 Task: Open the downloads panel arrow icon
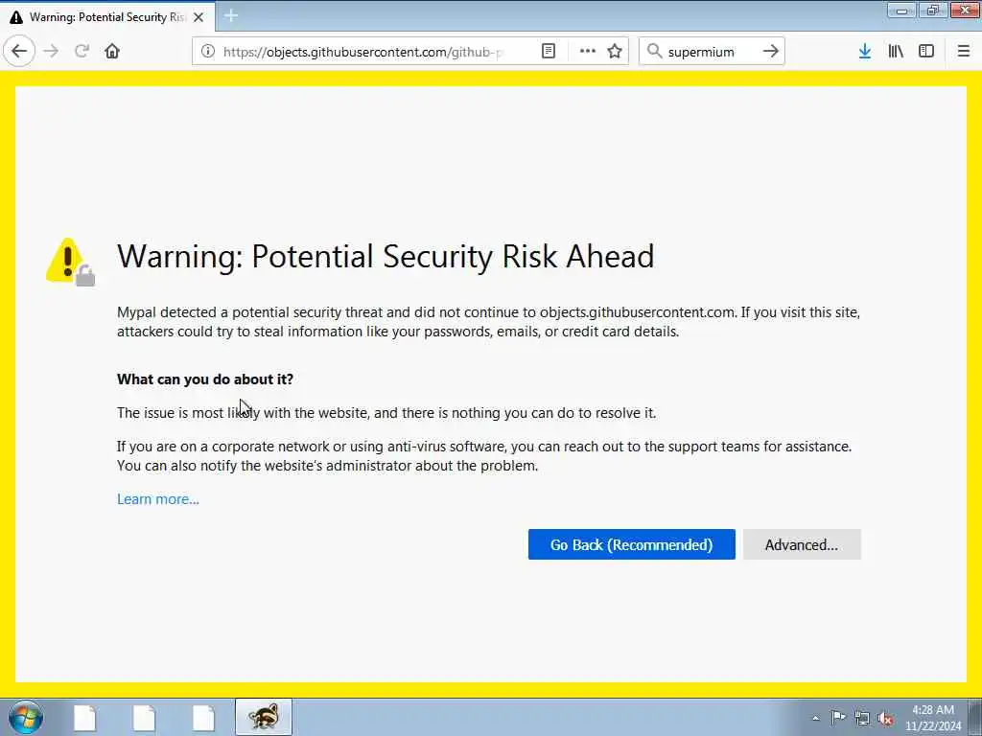(865, 52)
